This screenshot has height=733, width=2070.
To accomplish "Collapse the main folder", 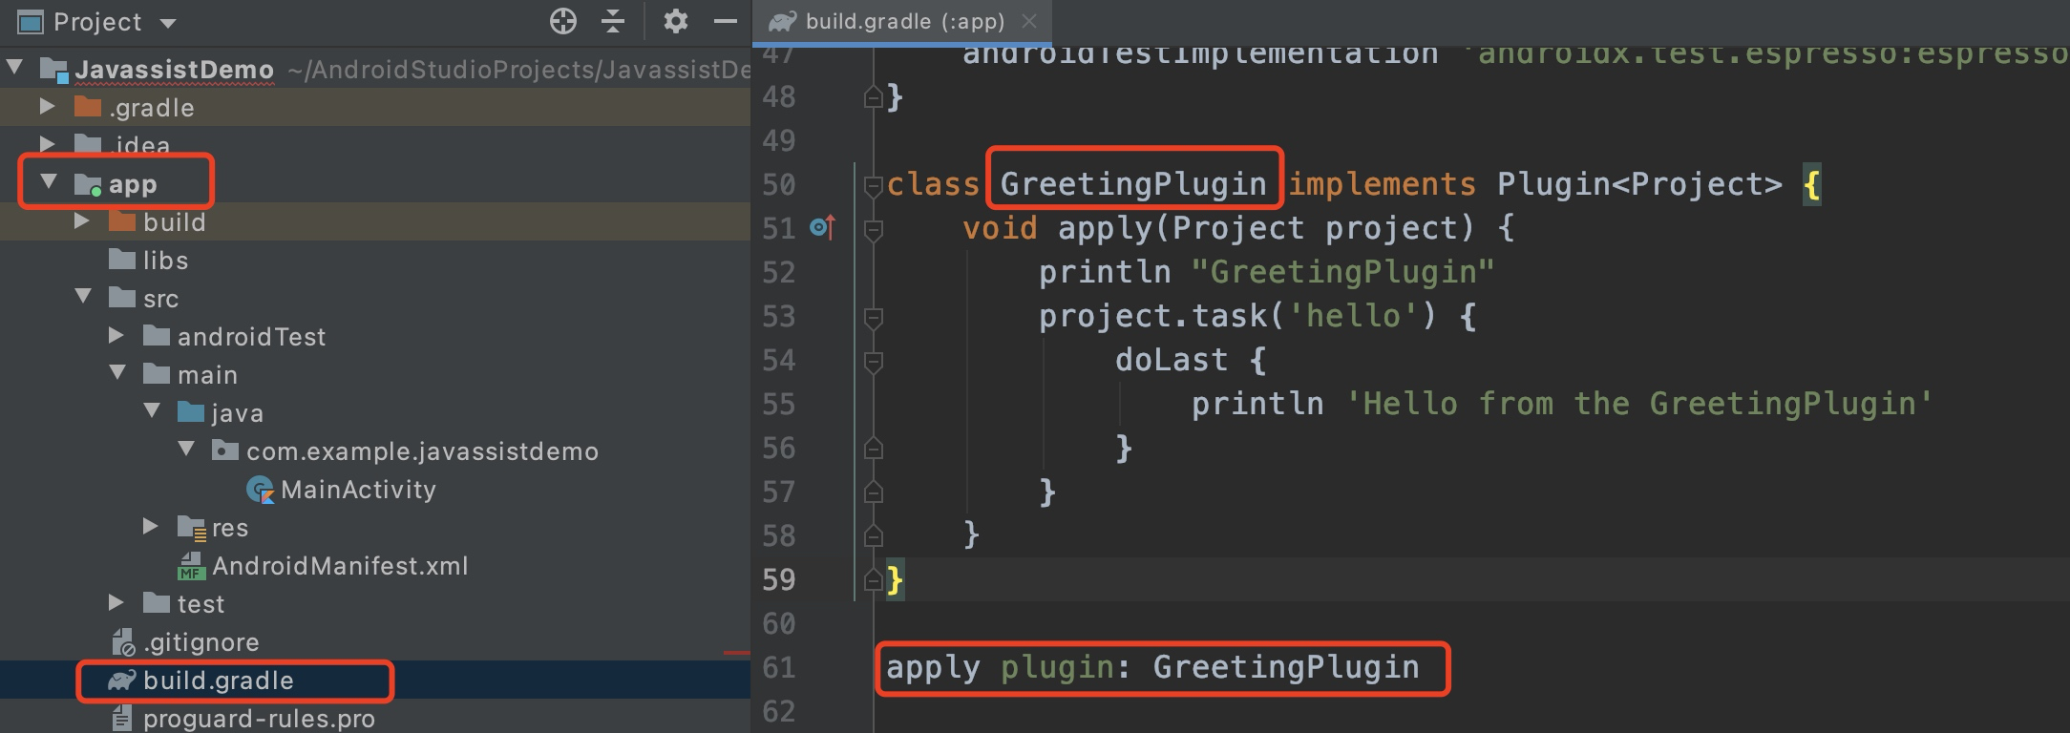I will pos(117,372).
